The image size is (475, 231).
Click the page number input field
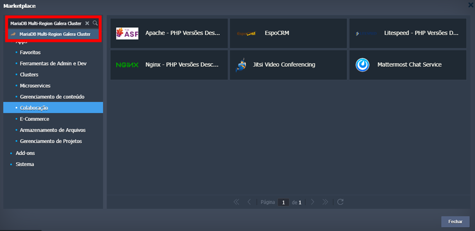[283, 202]
